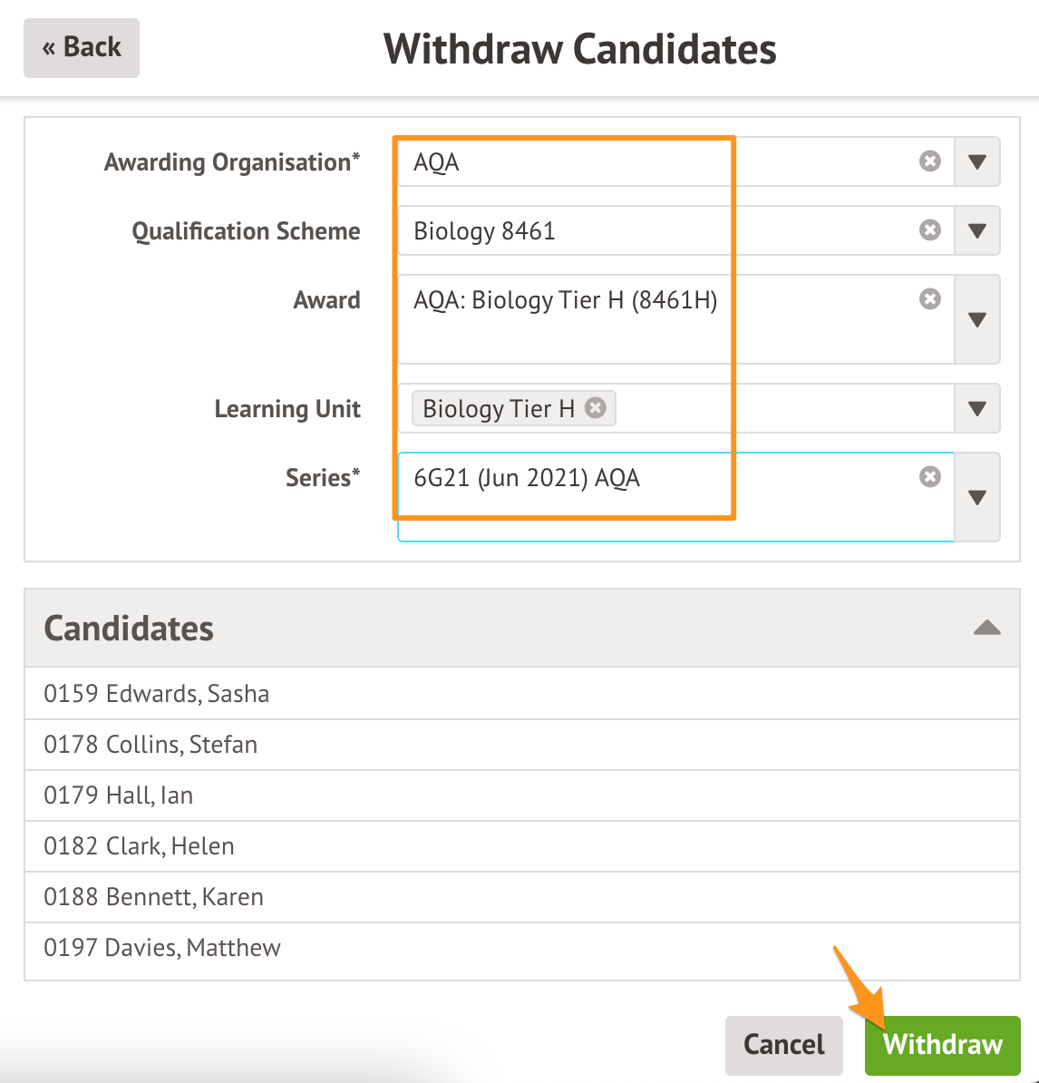Open the Qualification Scheme dropdown
Screen dimensions: 1039x1083
(976, 231)
